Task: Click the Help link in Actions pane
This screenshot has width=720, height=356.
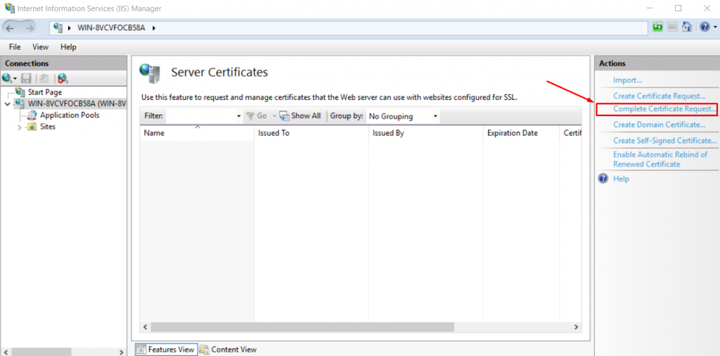Action: point(621,179)
